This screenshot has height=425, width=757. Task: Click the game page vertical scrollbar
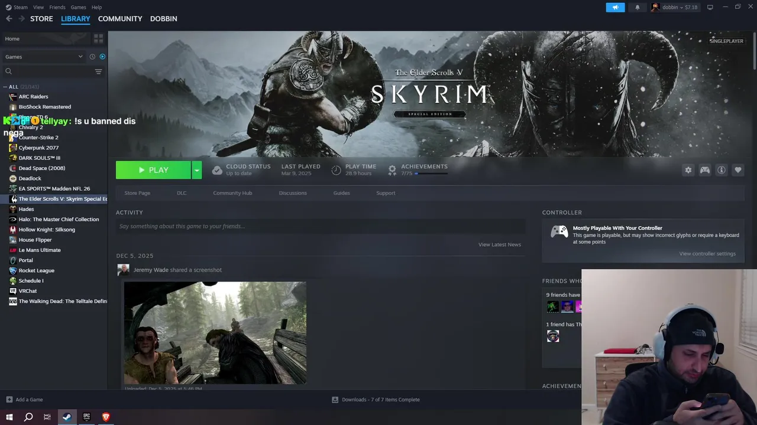click(754, 52)
